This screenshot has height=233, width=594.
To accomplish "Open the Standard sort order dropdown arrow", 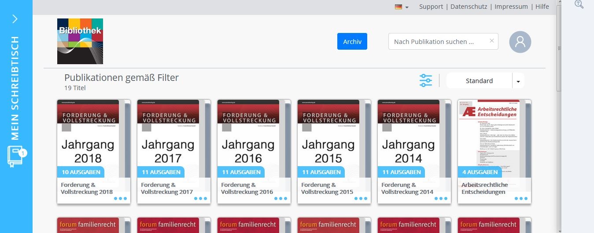I will tap(518, 81).
